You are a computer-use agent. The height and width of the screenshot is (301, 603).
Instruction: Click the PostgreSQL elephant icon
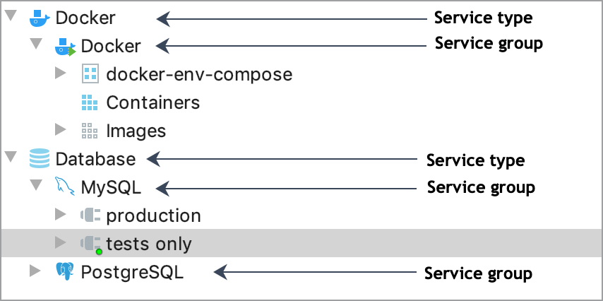(x=65, y=272)
